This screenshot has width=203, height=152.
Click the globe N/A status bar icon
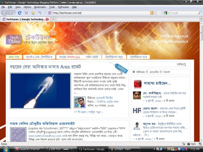[189, 144]
